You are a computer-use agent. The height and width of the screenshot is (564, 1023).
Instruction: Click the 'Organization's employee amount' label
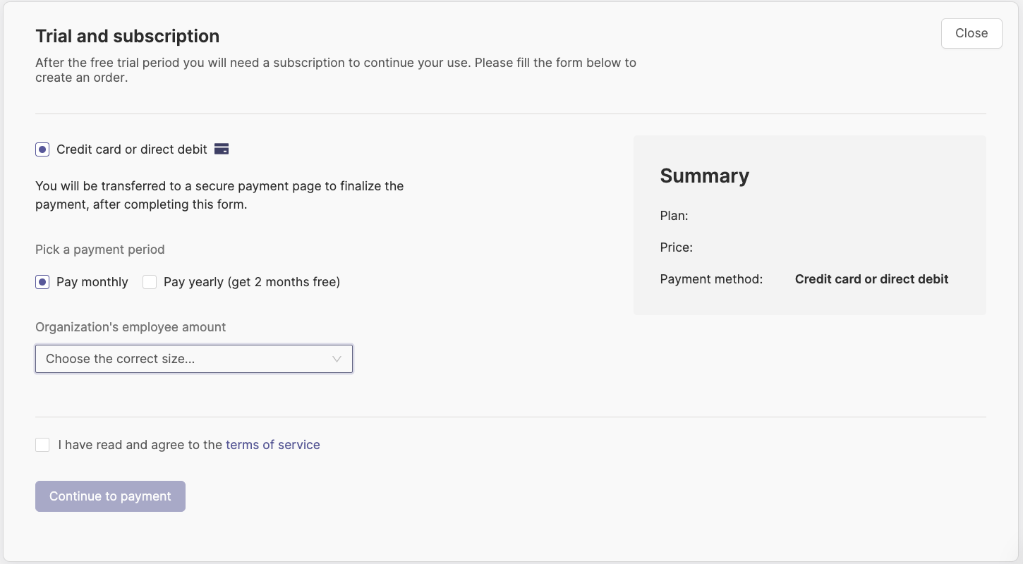point(131,327)
